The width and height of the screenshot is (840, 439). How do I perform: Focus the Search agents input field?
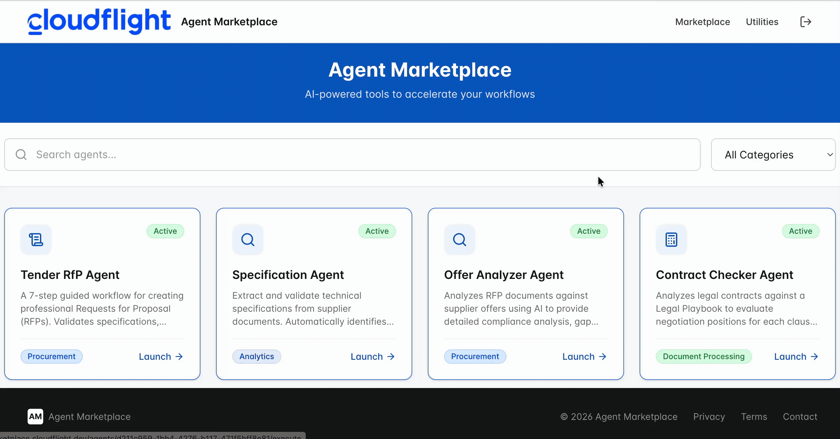click(x=359, y=155)
